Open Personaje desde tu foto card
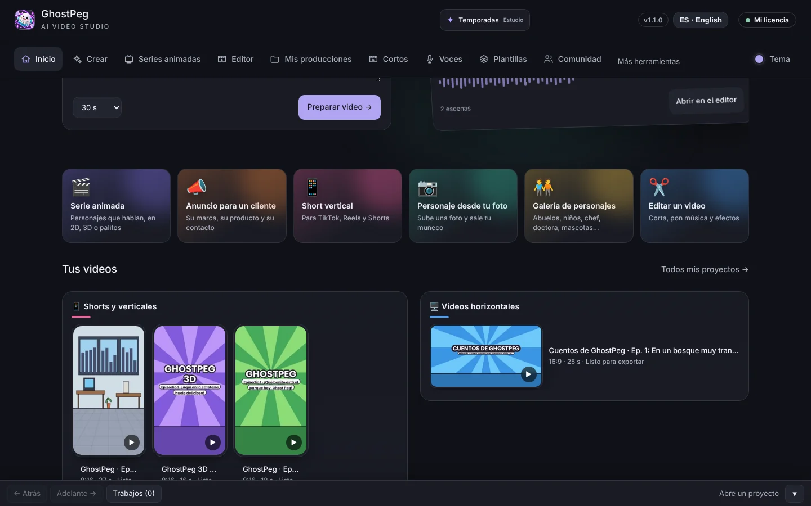 [x=463, y=206]
